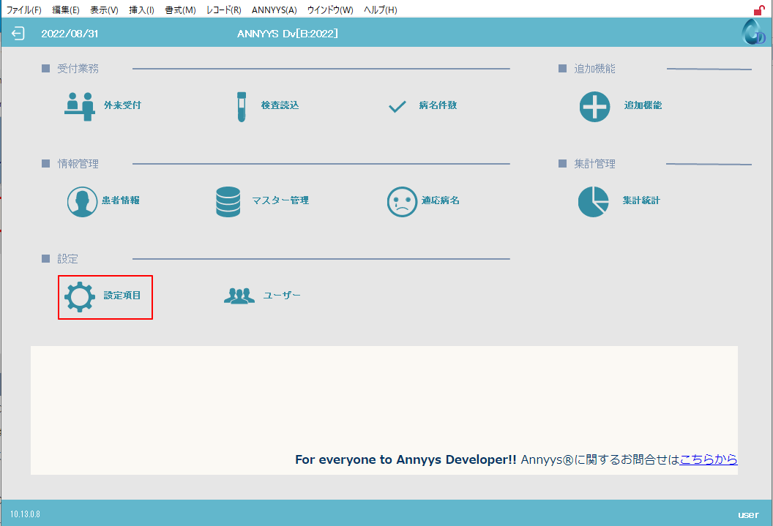Click the user name in status bar

[x=748, y=515]
